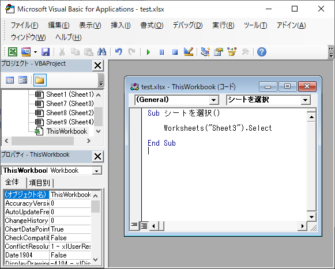Toggle Procedure View button in code window

pos(134,226)
